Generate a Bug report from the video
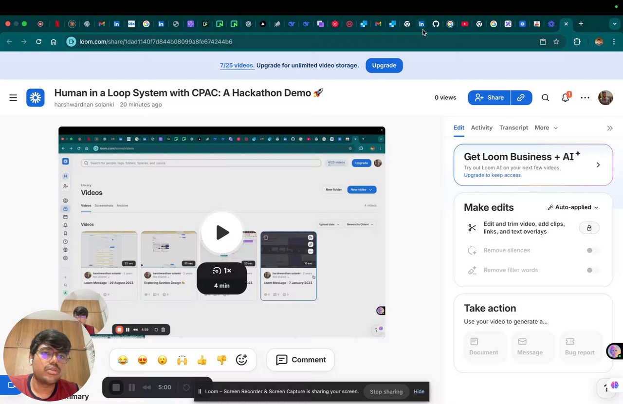The height and width of the screenshot is (404, 623). click(x=580, y=347)
